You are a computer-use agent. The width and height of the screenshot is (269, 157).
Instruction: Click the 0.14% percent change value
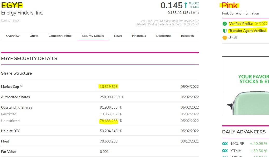(x=194, y=7)
